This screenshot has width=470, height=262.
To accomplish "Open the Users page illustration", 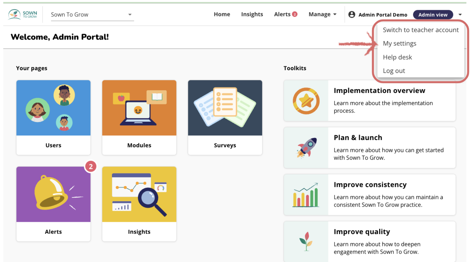I will pos(53,108).
